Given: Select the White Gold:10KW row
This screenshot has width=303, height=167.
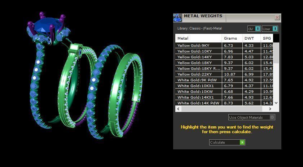Looking at the screenshot, I should coord(224,91).
